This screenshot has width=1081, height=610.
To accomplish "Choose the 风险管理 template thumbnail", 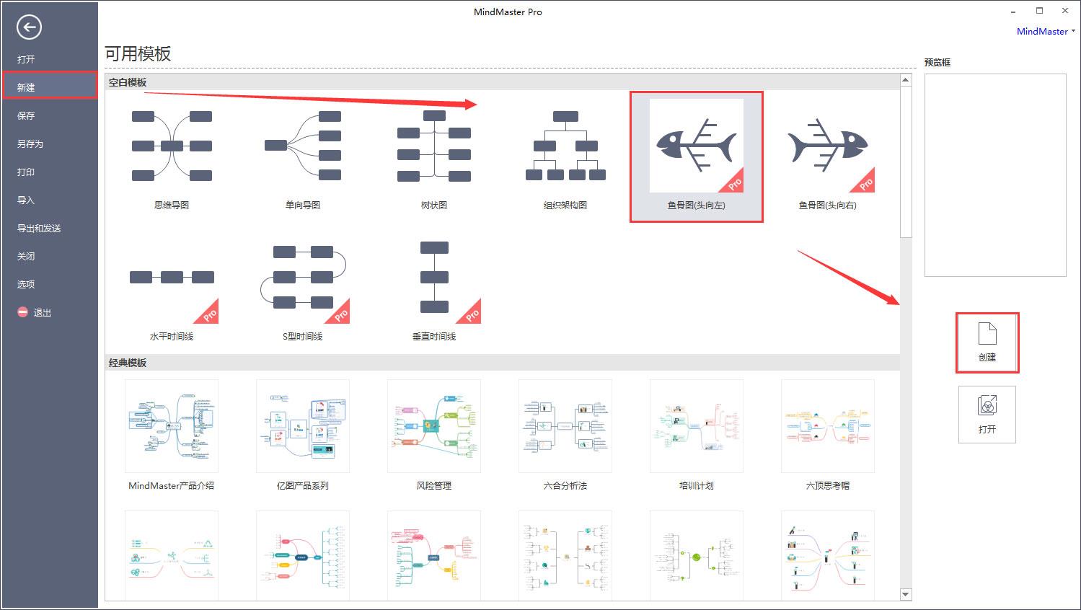I will pos(434,426).
